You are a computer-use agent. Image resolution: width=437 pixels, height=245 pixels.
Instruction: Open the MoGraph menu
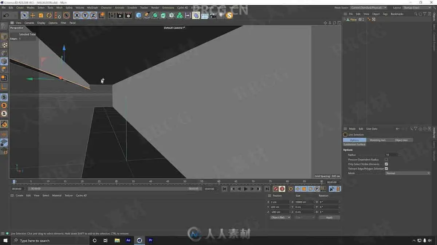[x=92, y=8]
